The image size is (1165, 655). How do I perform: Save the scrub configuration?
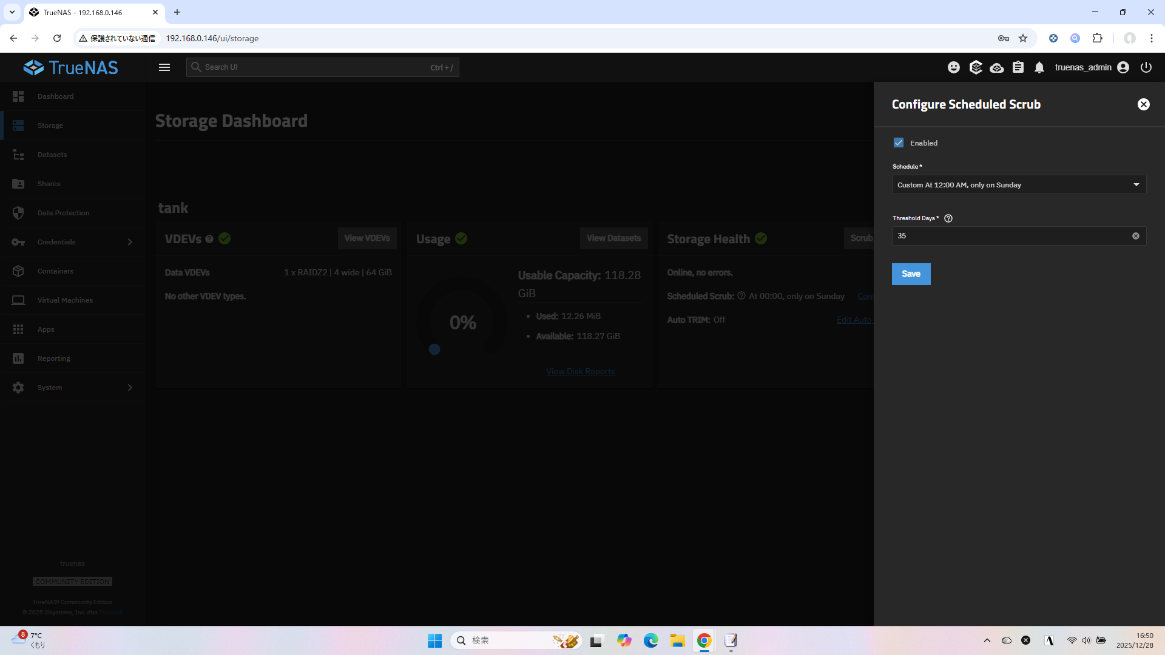click(x=911, y=274)
